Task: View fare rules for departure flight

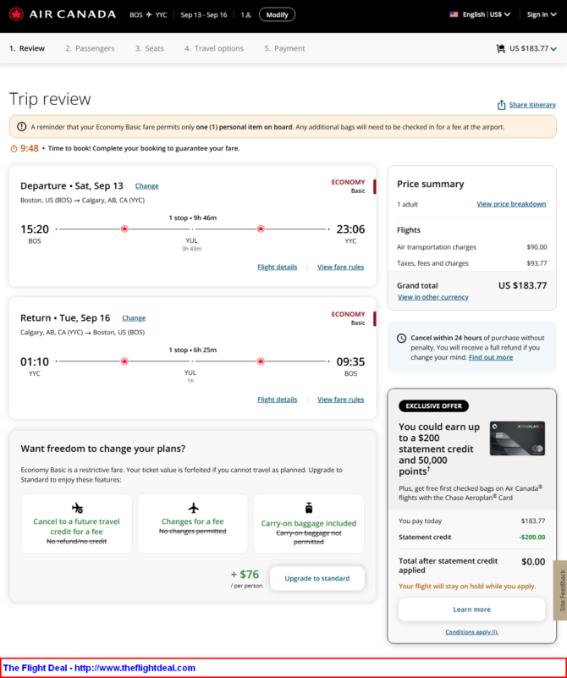Action: coord(340,267)
